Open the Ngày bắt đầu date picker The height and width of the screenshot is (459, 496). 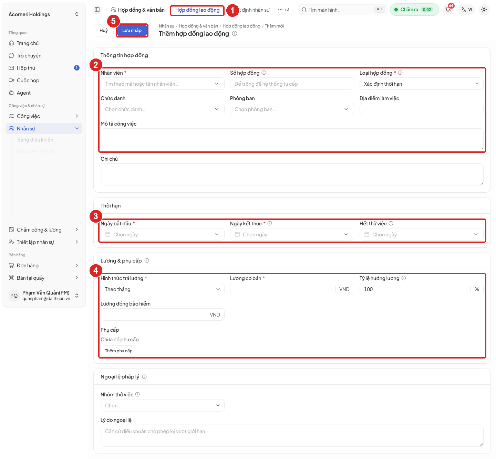tap(163, 234)
